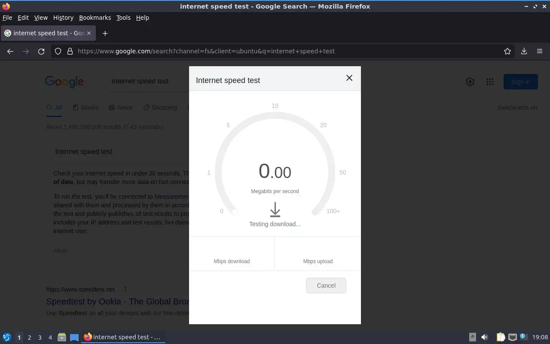Viewport: 550px width, 344px height.
Task: Open file manager from taskbar
Action: (x=62, y=337)
